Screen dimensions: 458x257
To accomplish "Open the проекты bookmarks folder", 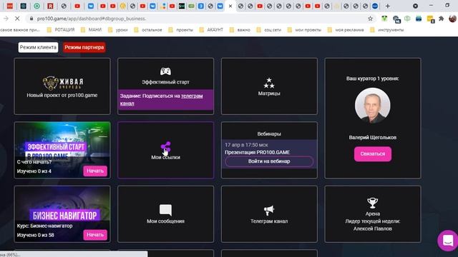I will pyautogui.click(x=181, y=30).
